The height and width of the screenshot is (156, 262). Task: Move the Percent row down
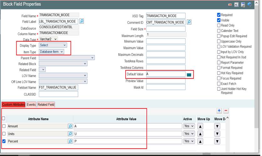[x=217, y=141]
